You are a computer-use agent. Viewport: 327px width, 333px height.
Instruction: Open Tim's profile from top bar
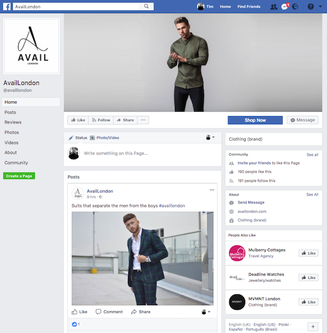coord(205,7)
